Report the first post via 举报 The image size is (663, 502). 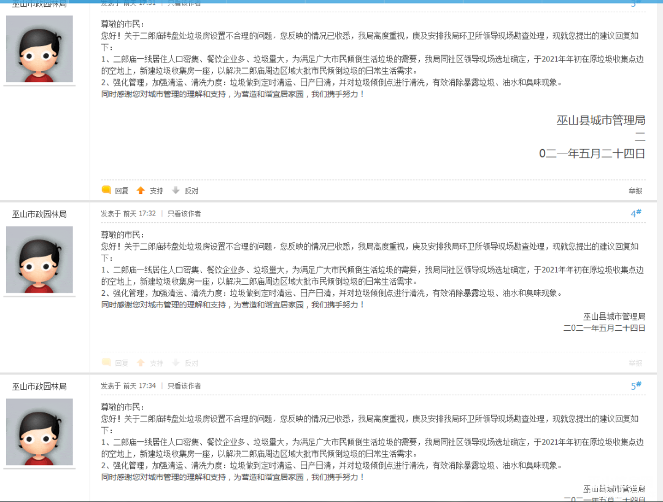click(x=635, y=191)
